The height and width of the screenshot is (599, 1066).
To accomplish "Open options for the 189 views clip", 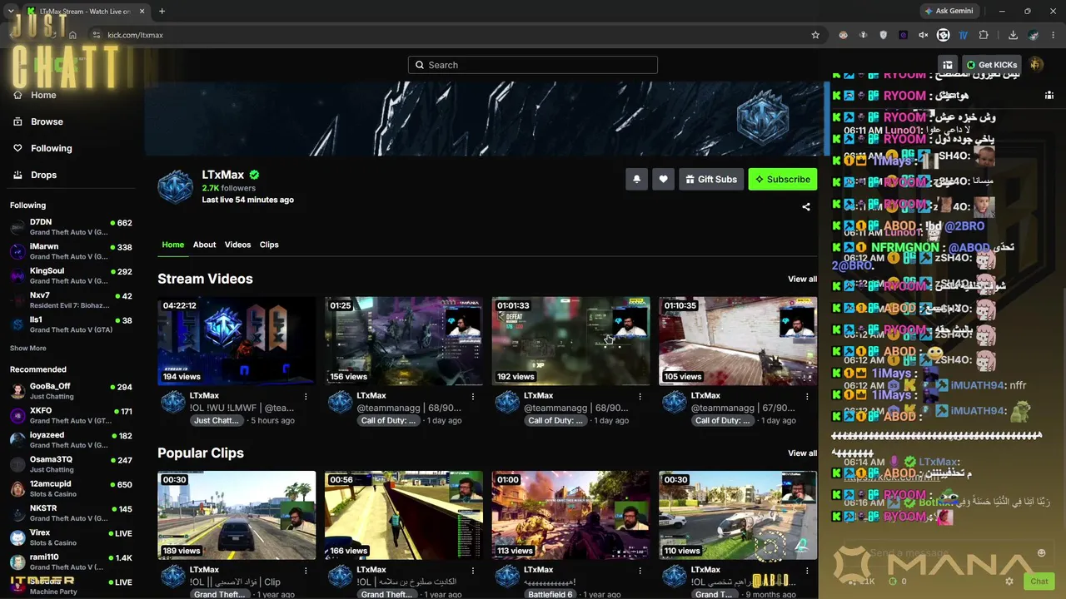I will point(306,570).
